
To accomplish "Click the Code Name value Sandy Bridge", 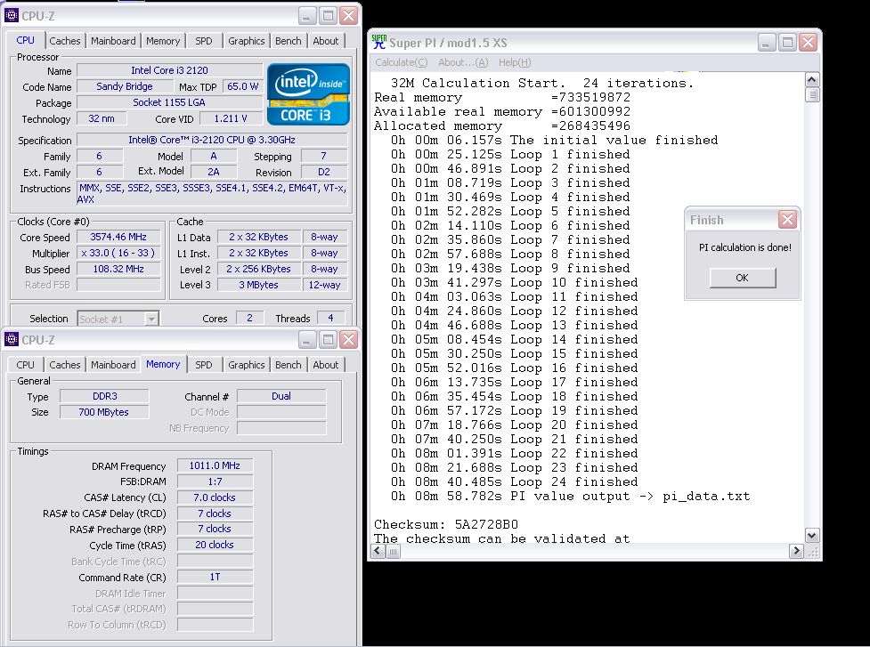I will point(125,86).
